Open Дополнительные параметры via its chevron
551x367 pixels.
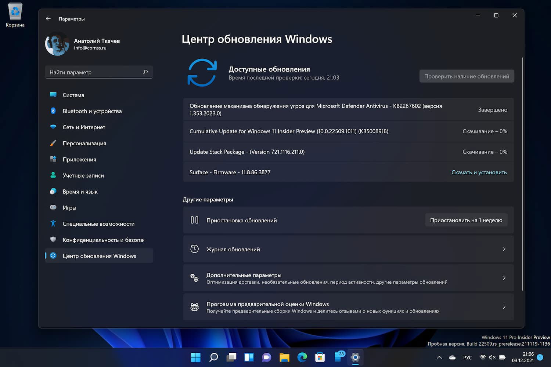504,278
